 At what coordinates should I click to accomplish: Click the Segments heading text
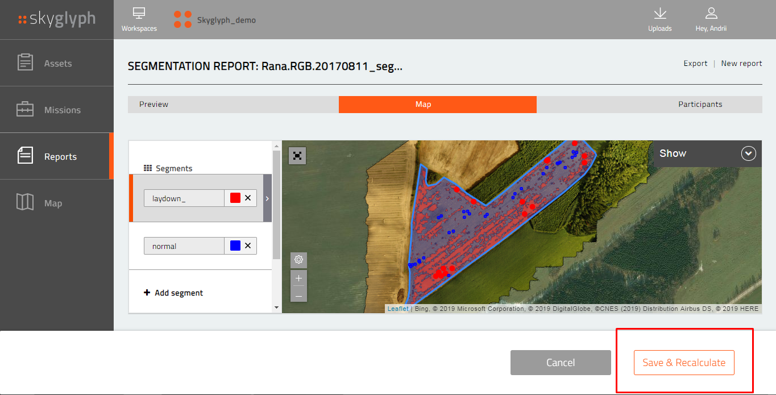(174, 168)
